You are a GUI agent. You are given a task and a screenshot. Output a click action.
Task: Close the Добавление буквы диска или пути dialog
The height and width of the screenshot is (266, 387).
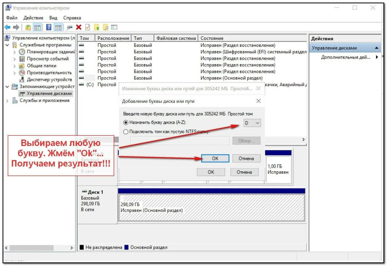coord(259,101)
